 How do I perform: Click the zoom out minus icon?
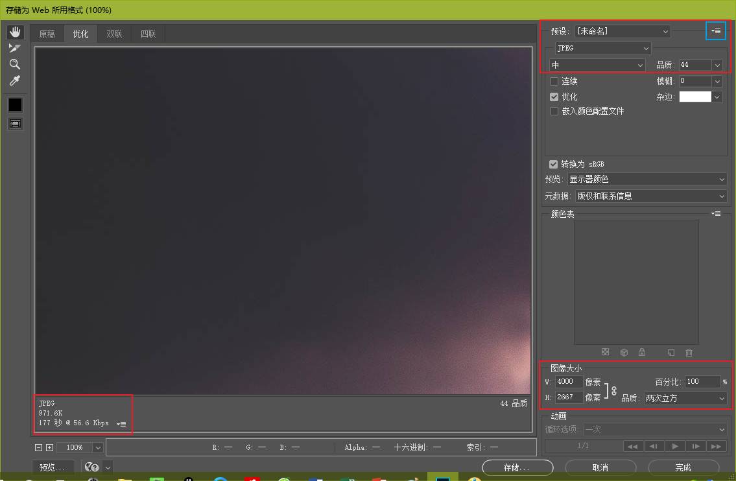click(x=38, y=448)
